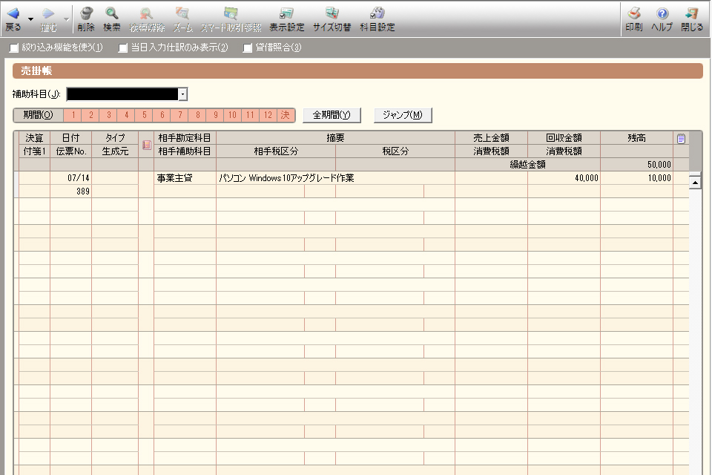712x475 pixels.
Task: Click the 回収金額 column header
Action: click(x=564, y=138)
